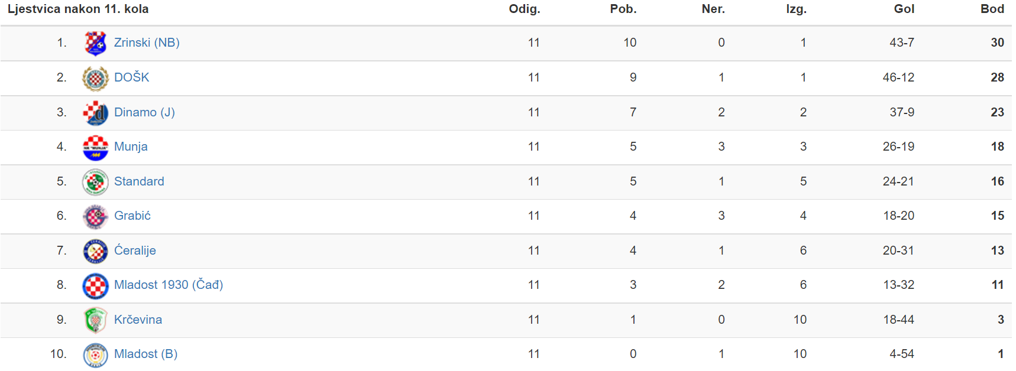Viewport: 1016px width, 371px height.
Task: Click the Dinamo (J) club crest
Action: coord(95,113)
